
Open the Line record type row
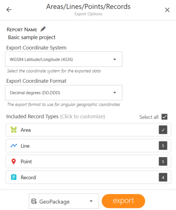(88, 146)
